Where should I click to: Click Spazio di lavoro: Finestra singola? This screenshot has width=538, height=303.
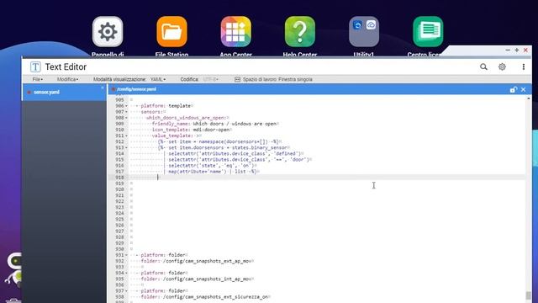pyautogui.click(x=277, y=79)
